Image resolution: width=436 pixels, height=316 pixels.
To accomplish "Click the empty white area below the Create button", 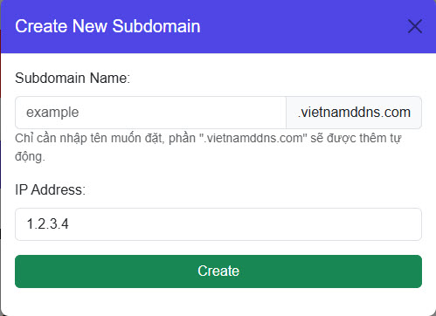I will point(218,301).
